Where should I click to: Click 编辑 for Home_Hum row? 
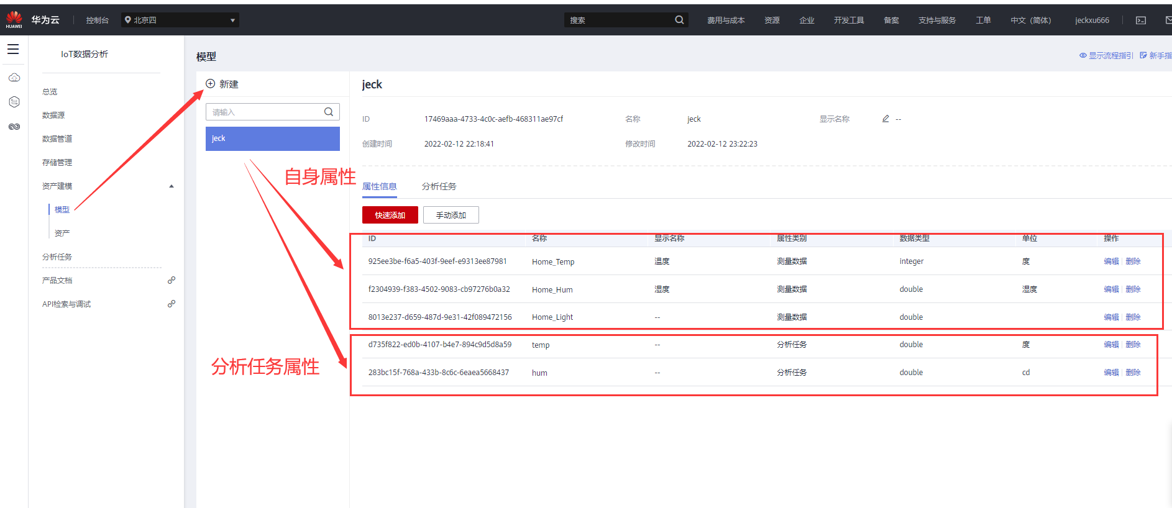tap(1111, 289)
